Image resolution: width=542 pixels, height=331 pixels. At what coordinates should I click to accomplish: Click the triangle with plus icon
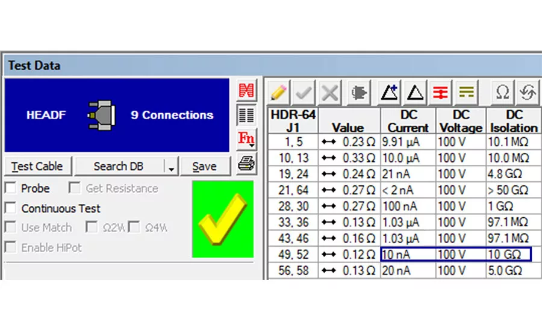[389, 93]
